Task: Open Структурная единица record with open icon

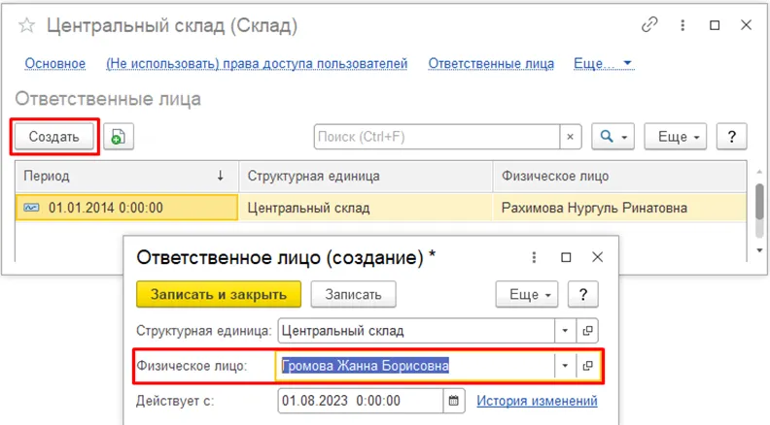Action: (587, 330)
